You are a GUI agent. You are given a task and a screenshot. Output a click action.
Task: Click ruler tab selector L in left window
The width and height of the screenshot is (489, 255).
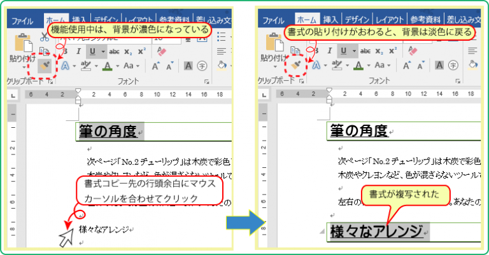click(13, 95)
